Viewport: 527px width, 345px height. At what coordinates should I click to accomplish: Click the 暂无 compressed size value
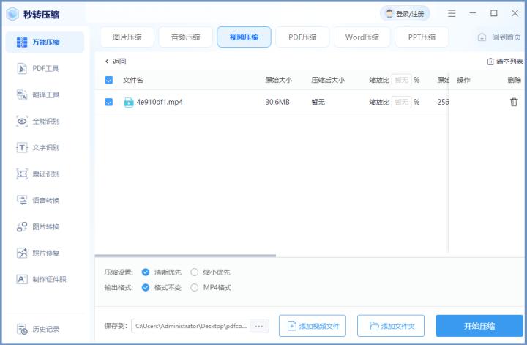point(318,102)
